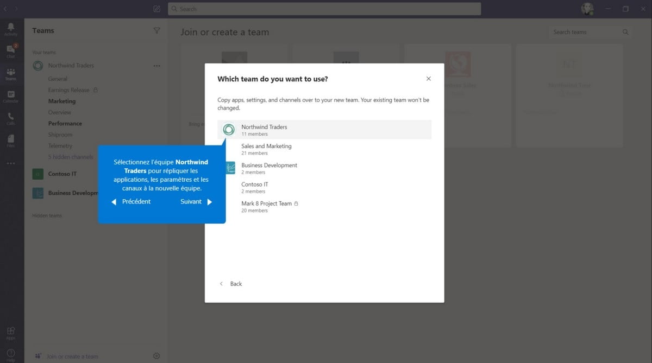The image size is (652, 363).
Task: Open Teams icon in left rail
Action: click(x=11, y=74)
